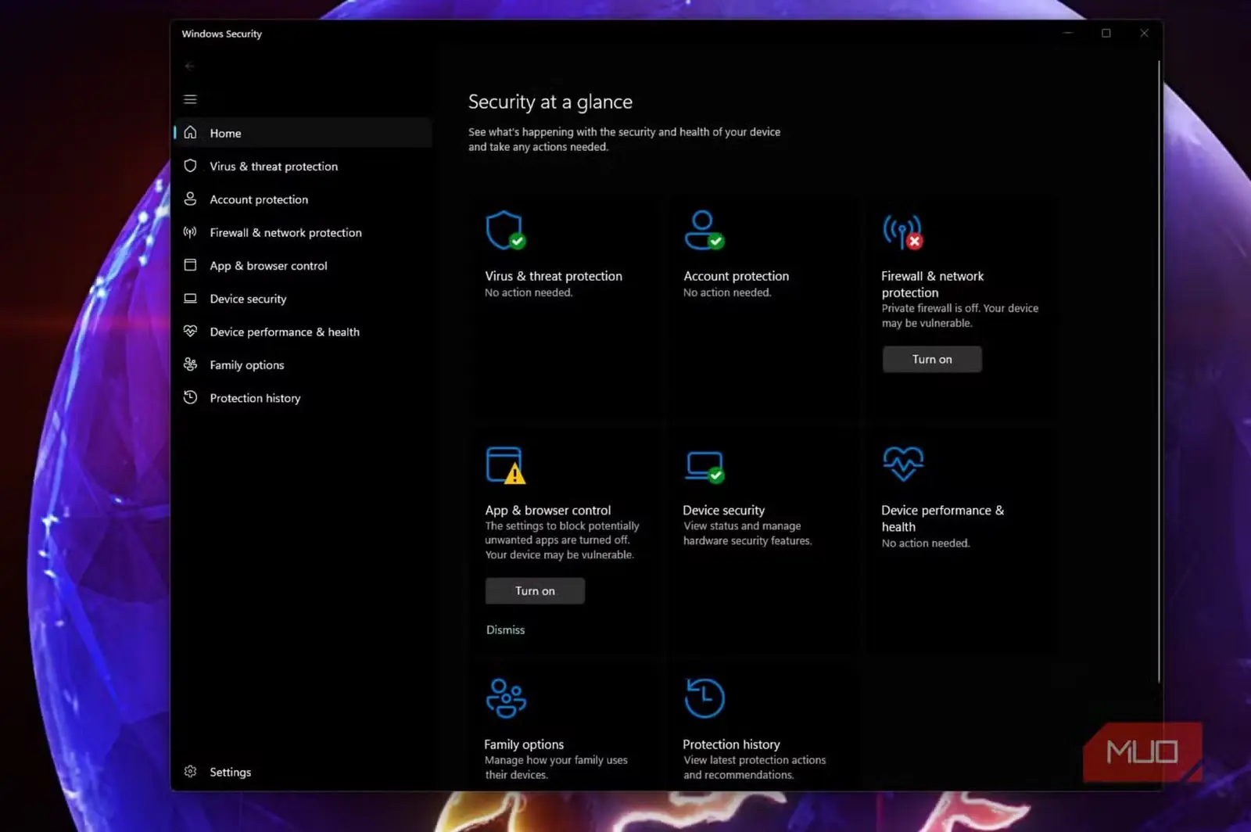Click the Virus & threat protection tile title

(554, 276)
